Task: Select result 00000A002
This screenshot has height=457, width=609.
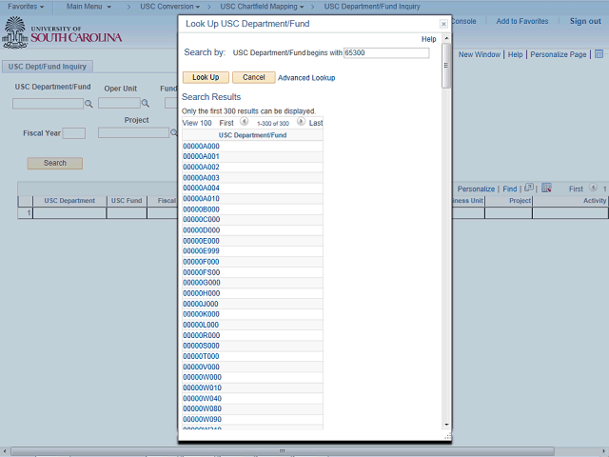Action: click(201, 168)
